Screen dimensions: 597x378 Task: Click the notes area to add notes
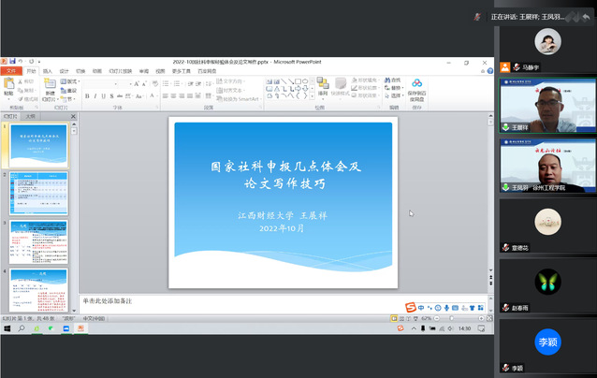[x=281, y=301]
